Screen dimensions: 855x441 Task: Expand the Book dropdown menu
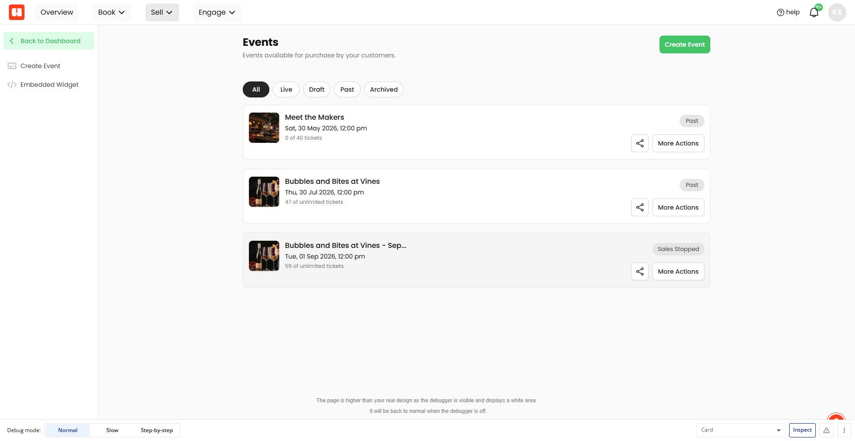pos(111,12)
